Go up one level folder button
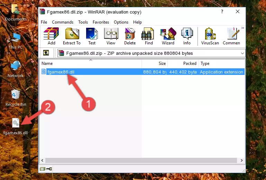Screen dimensions: 266x180 pyautogui.click(x=46, y=53)
